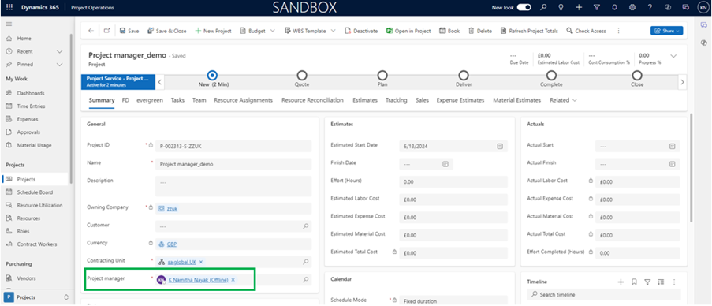Select the Deliver stage circle
712x306 pixels.
point(463,76)
